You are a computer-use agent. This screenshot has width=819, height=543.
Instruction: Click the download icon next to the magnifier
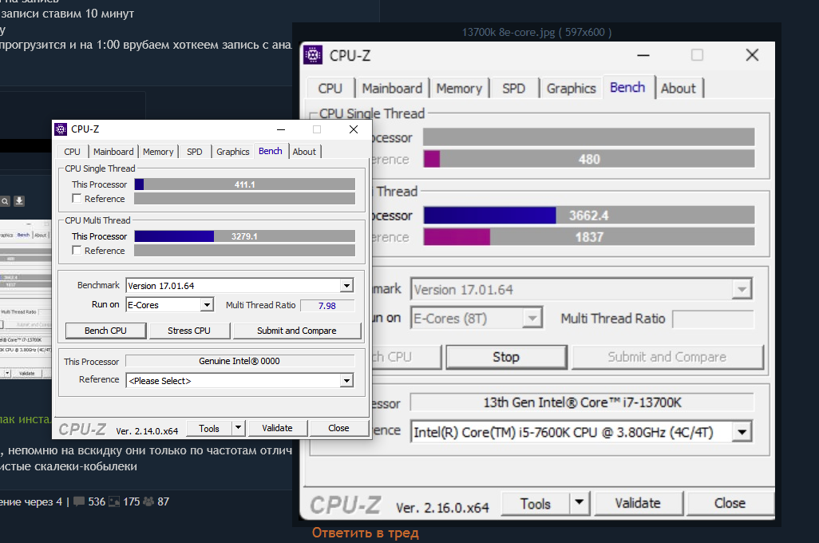point(19,201)
